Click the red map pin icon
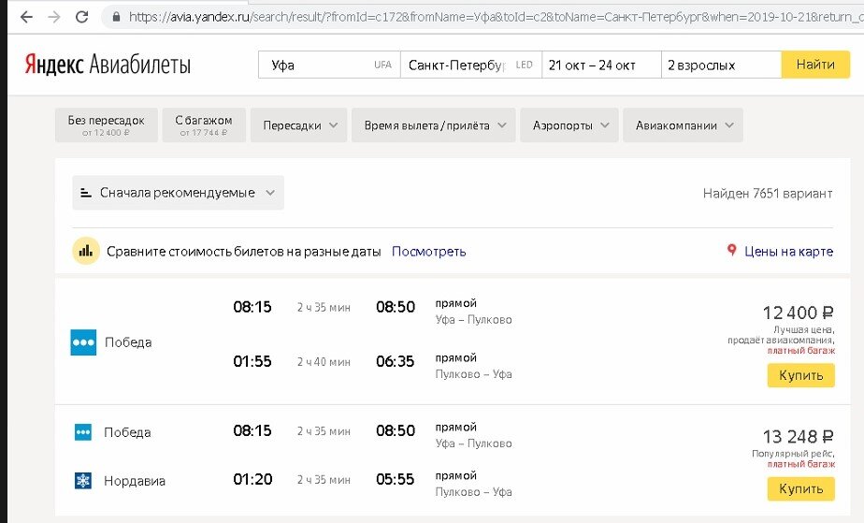 point(731,251)
